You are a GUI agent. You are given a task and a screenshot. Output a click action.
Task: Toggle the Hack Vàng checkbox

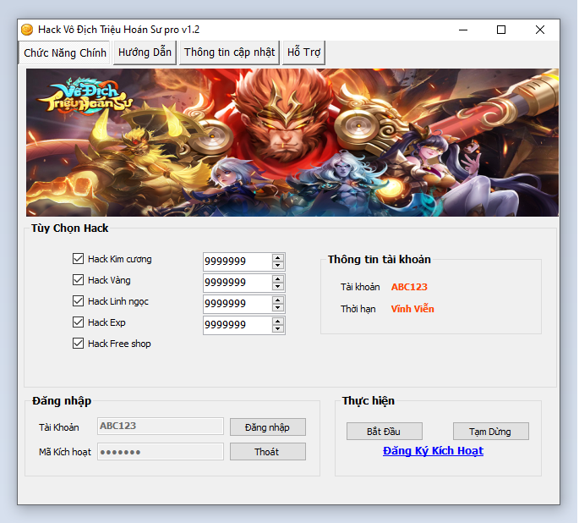click(79, 280)
